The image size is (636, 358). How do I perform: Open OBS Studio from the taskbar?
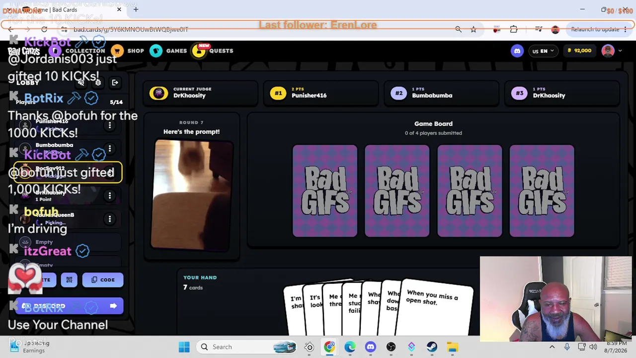point(391,347)
